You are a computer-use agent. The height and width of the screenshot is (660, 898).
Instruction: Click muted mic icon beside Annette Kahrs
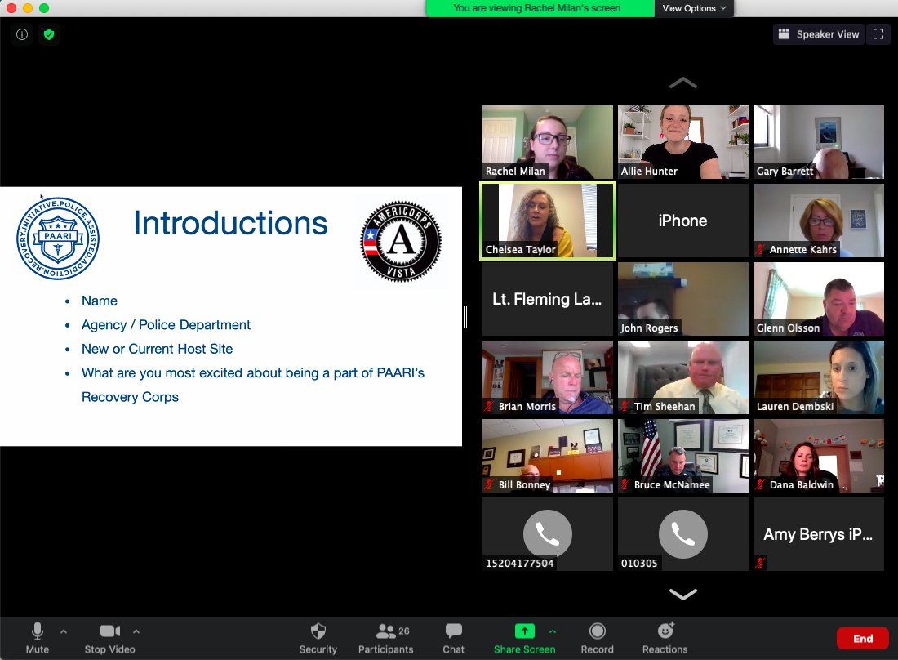tap(761, 250)
